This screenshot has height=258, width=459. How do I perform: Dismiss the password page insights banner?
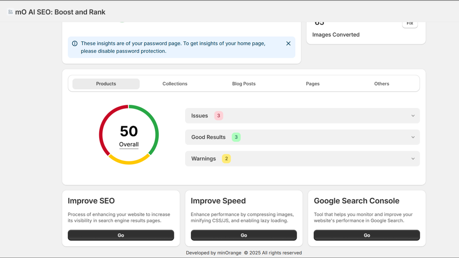[x=288, y=44]
